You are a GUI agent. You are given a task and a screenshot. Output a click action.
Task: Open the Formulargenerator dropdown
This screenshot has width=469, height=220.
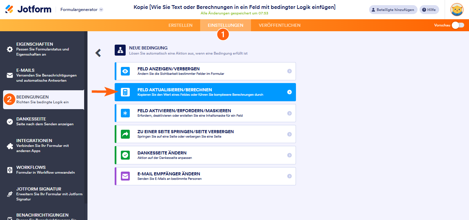pyautogui.click(x=82, y=10)
